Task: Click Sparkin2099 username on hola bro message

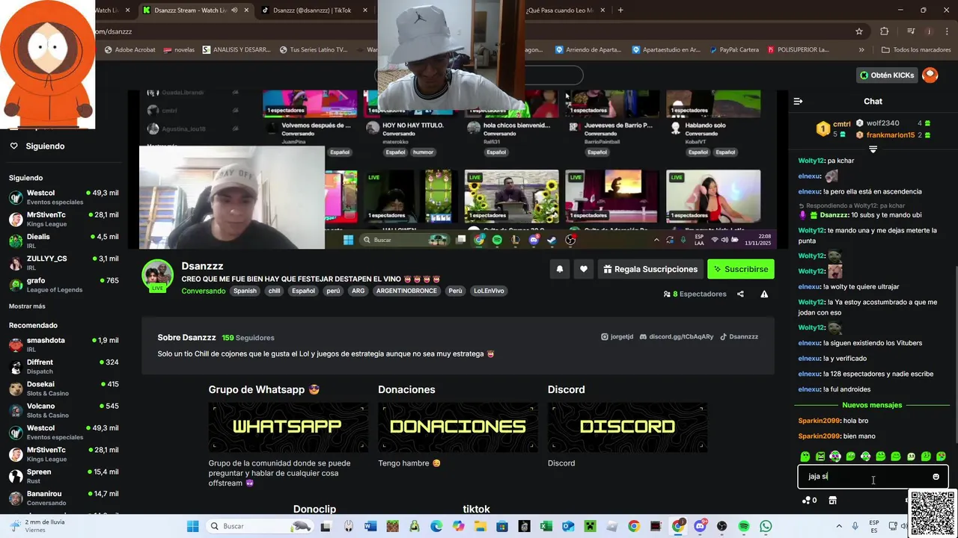Action: (x=820, y=421)
